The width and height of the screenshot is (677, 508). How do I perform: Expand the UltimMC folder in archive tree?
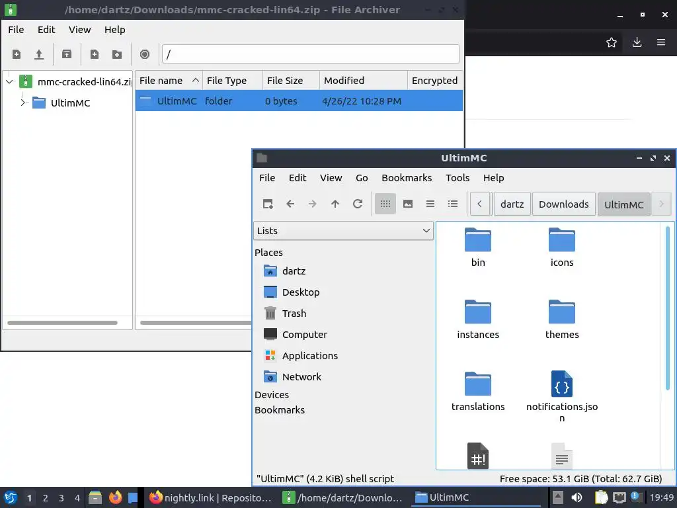pyautogui.click(x=23, y=103)
